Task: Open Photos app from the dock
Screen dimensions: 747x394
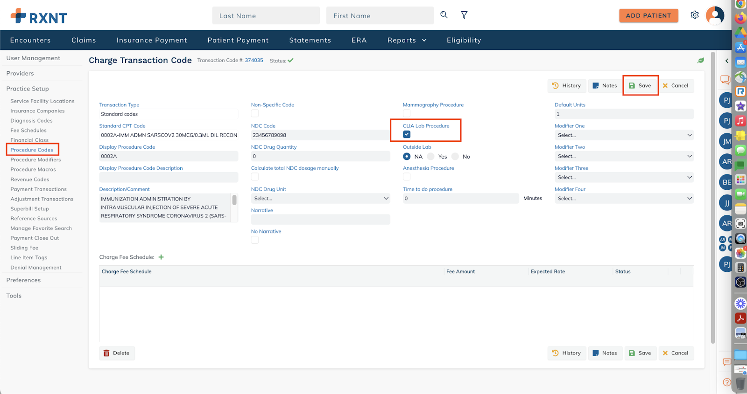Action: [740, 253]
